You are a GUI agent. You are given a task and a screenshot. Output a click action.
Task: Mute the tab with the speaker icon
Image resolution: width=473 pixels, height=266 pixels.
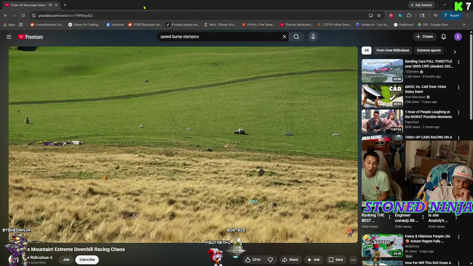tap(50, 5)
